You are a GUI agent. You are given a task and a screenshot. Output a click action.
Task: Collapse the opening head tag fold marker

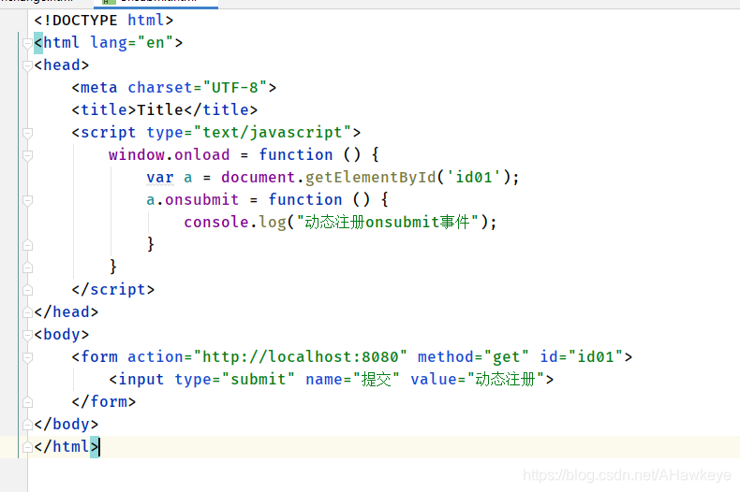27,65
